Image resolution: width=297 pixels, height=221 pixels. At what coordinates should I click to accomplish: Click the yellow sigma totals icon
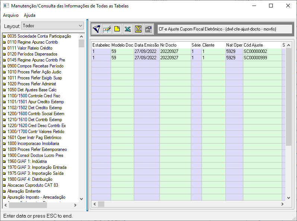coord(138,29)
